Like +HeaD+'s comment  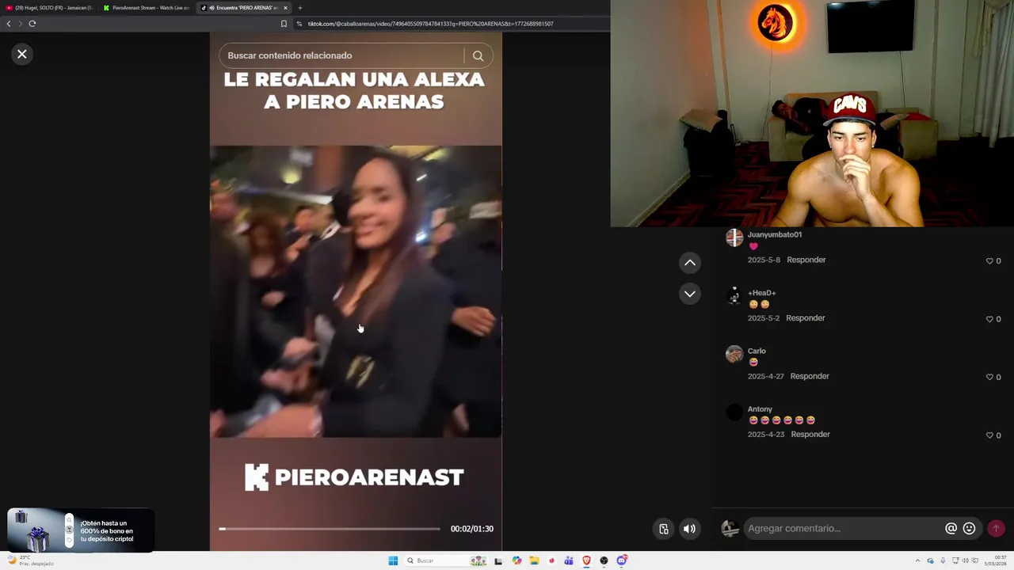pos(989,319)
